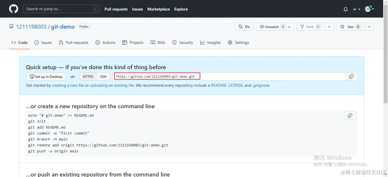Fork the repository
The image size is (388, 177).
point(310,27)
